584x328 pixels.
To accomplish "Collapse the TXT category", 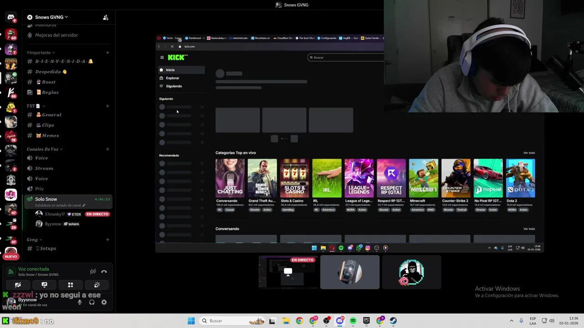I will 36,106.
